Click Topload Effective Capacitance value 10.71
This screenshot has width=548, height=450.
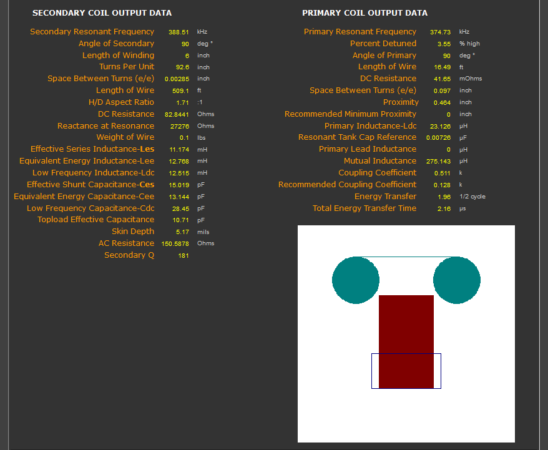(180, 220)
